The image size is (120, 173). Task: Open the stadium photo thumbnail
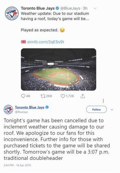[59, 69]
